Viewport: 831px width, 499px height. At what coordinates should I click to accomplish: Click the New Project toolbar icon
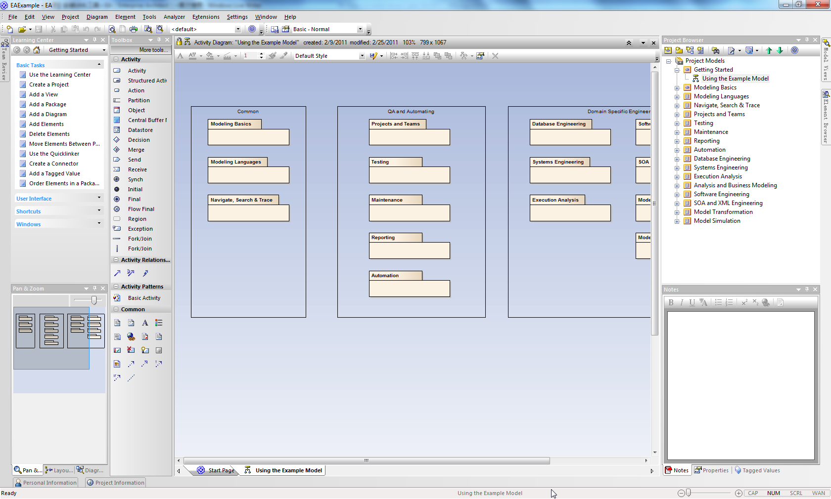click(x=9, y=29)
